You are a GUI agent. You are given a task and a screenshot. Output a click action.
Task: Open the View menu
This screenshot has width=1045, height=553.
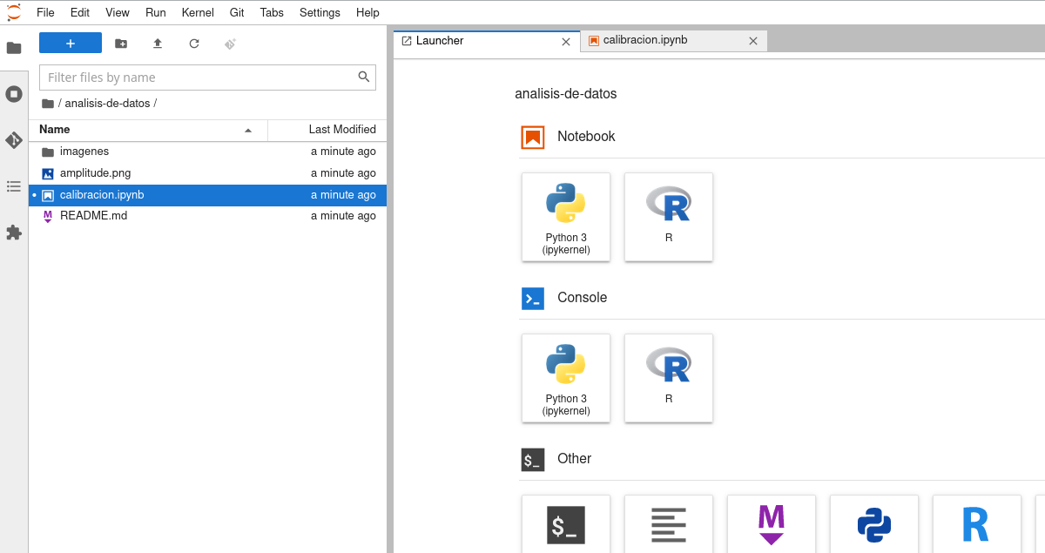coord(118,12)
